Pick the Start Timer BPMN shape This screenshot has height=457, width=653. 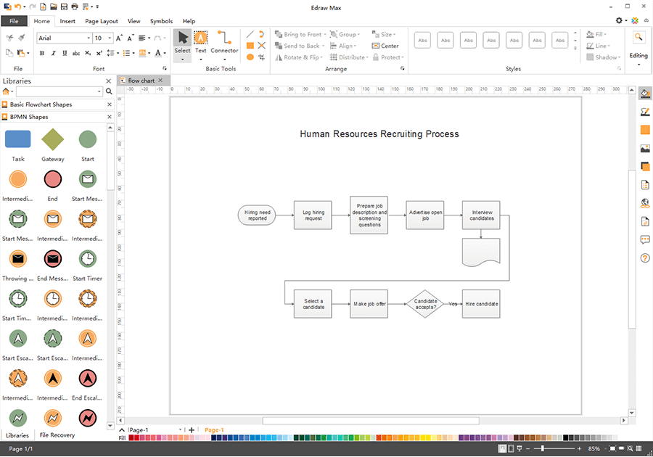[87, 260]
